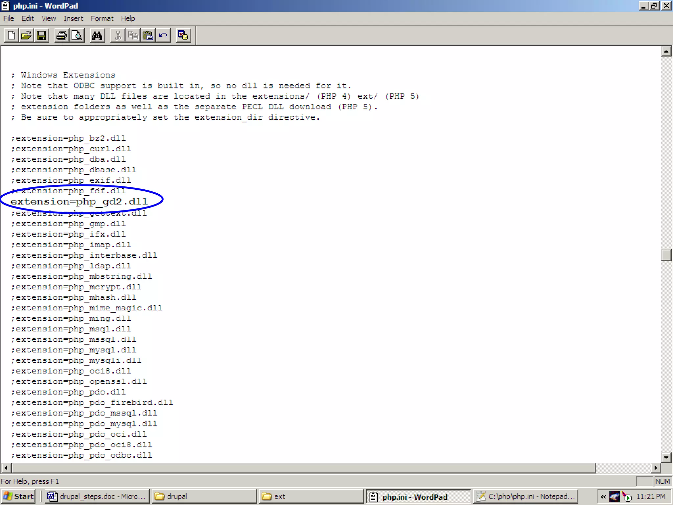This screenshot has width=673, height=505.
Task: Click the Find binoculars icon
Action: pyautogui.click(x=97, y=35)
